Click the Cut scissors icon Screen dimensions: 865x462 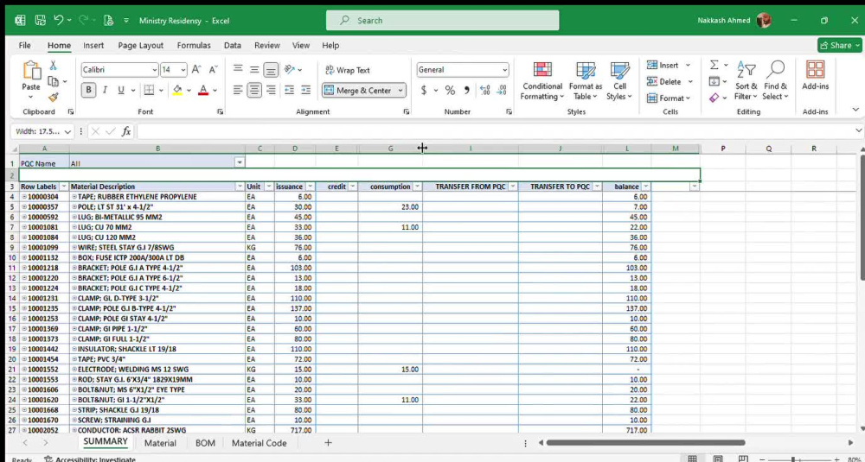coord(53,66)
